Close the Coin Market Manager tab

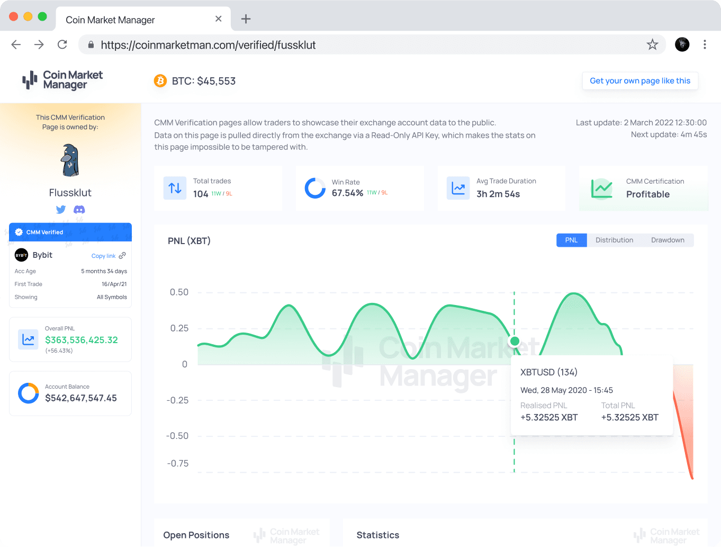tap(218, 19)
